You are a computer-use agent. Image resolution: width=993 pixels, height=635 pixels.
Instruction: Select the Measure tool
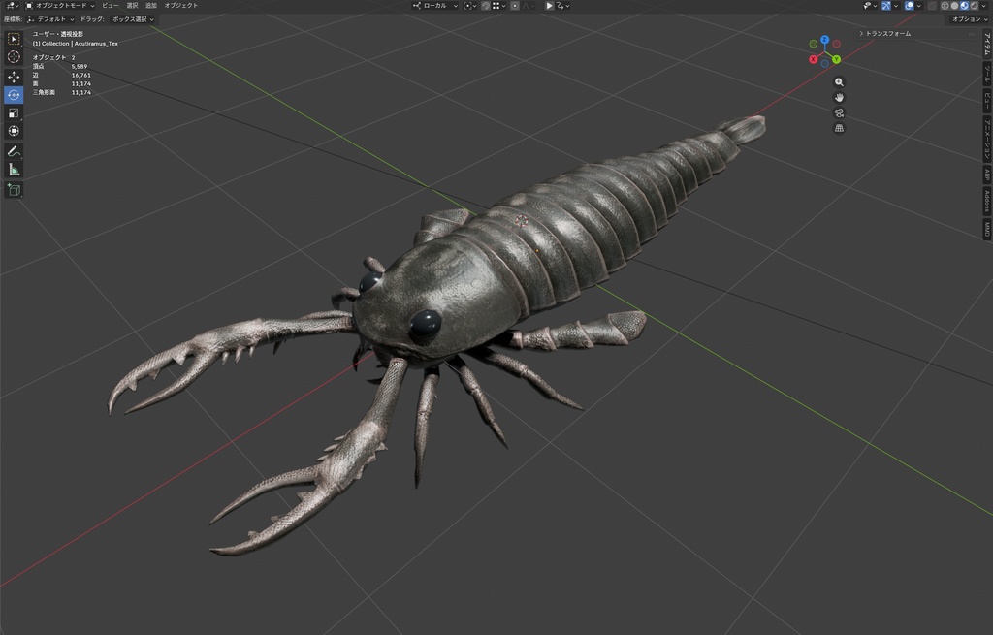[x=14, y=170]
